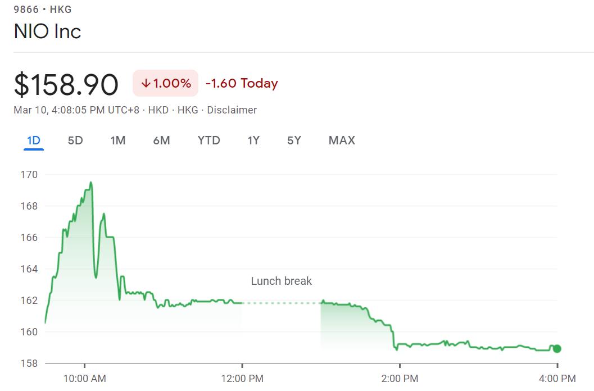Image resolution: width=594 pixels, height=391 pixels.
Task: Show the MAX historical chart
Action: click(x=342, y=140)
